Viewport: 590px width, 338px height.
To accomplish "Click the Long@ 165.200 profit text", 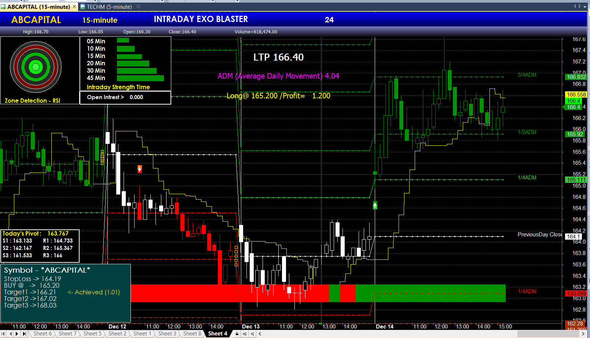I will tap(278, 96).
